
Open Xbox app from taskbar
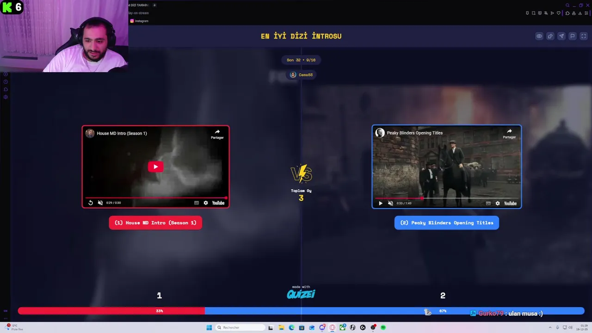tap(343, 327)
